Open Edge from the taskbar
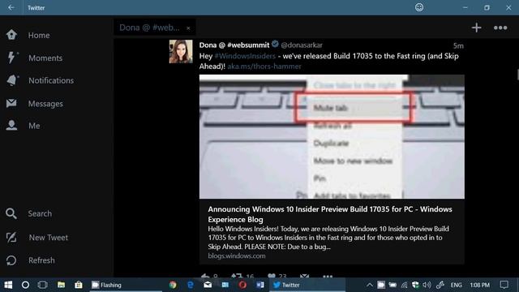 pos(191,285)
